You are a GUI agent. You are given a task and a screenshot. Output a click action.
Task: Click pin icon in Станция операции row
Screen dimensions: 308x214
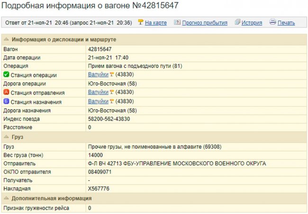112,75
